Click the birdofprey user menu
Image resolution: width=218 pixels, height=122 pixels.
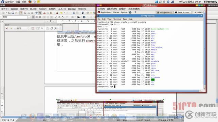coord(210,2)
